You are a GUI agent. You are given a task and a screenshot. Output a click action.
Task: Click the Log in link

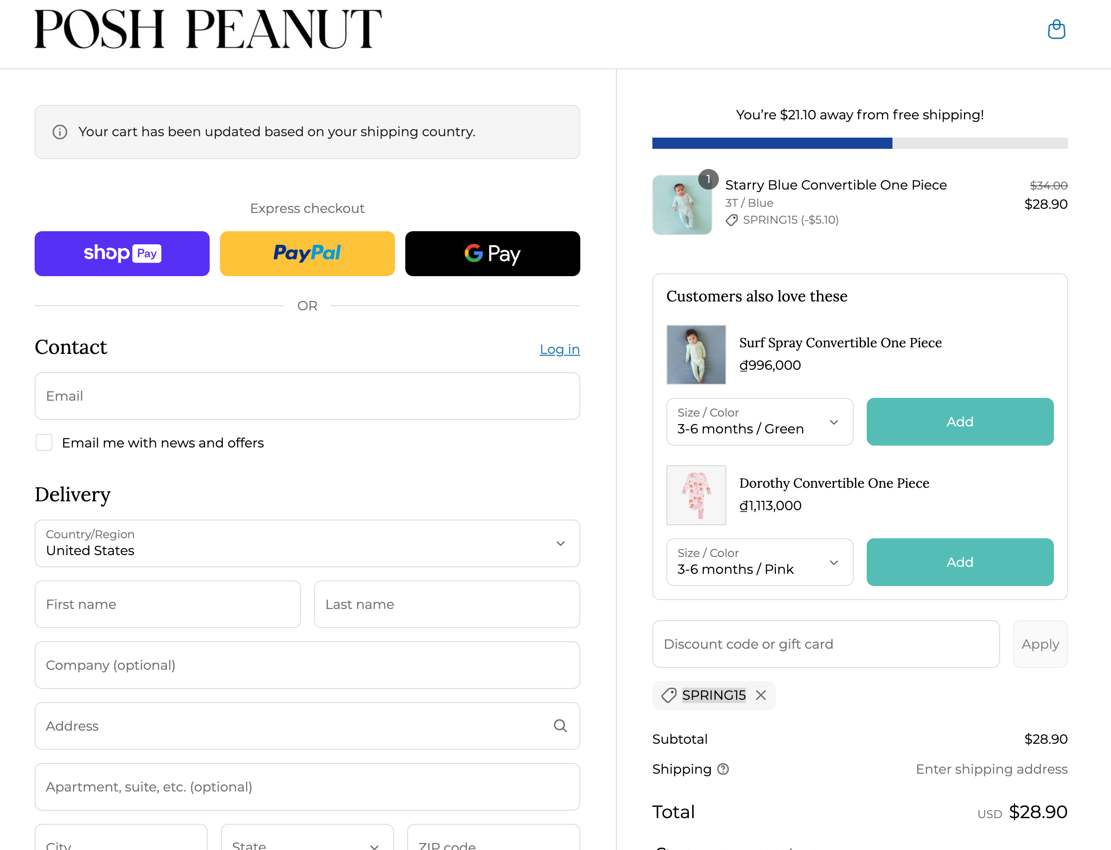click(560, 349)
